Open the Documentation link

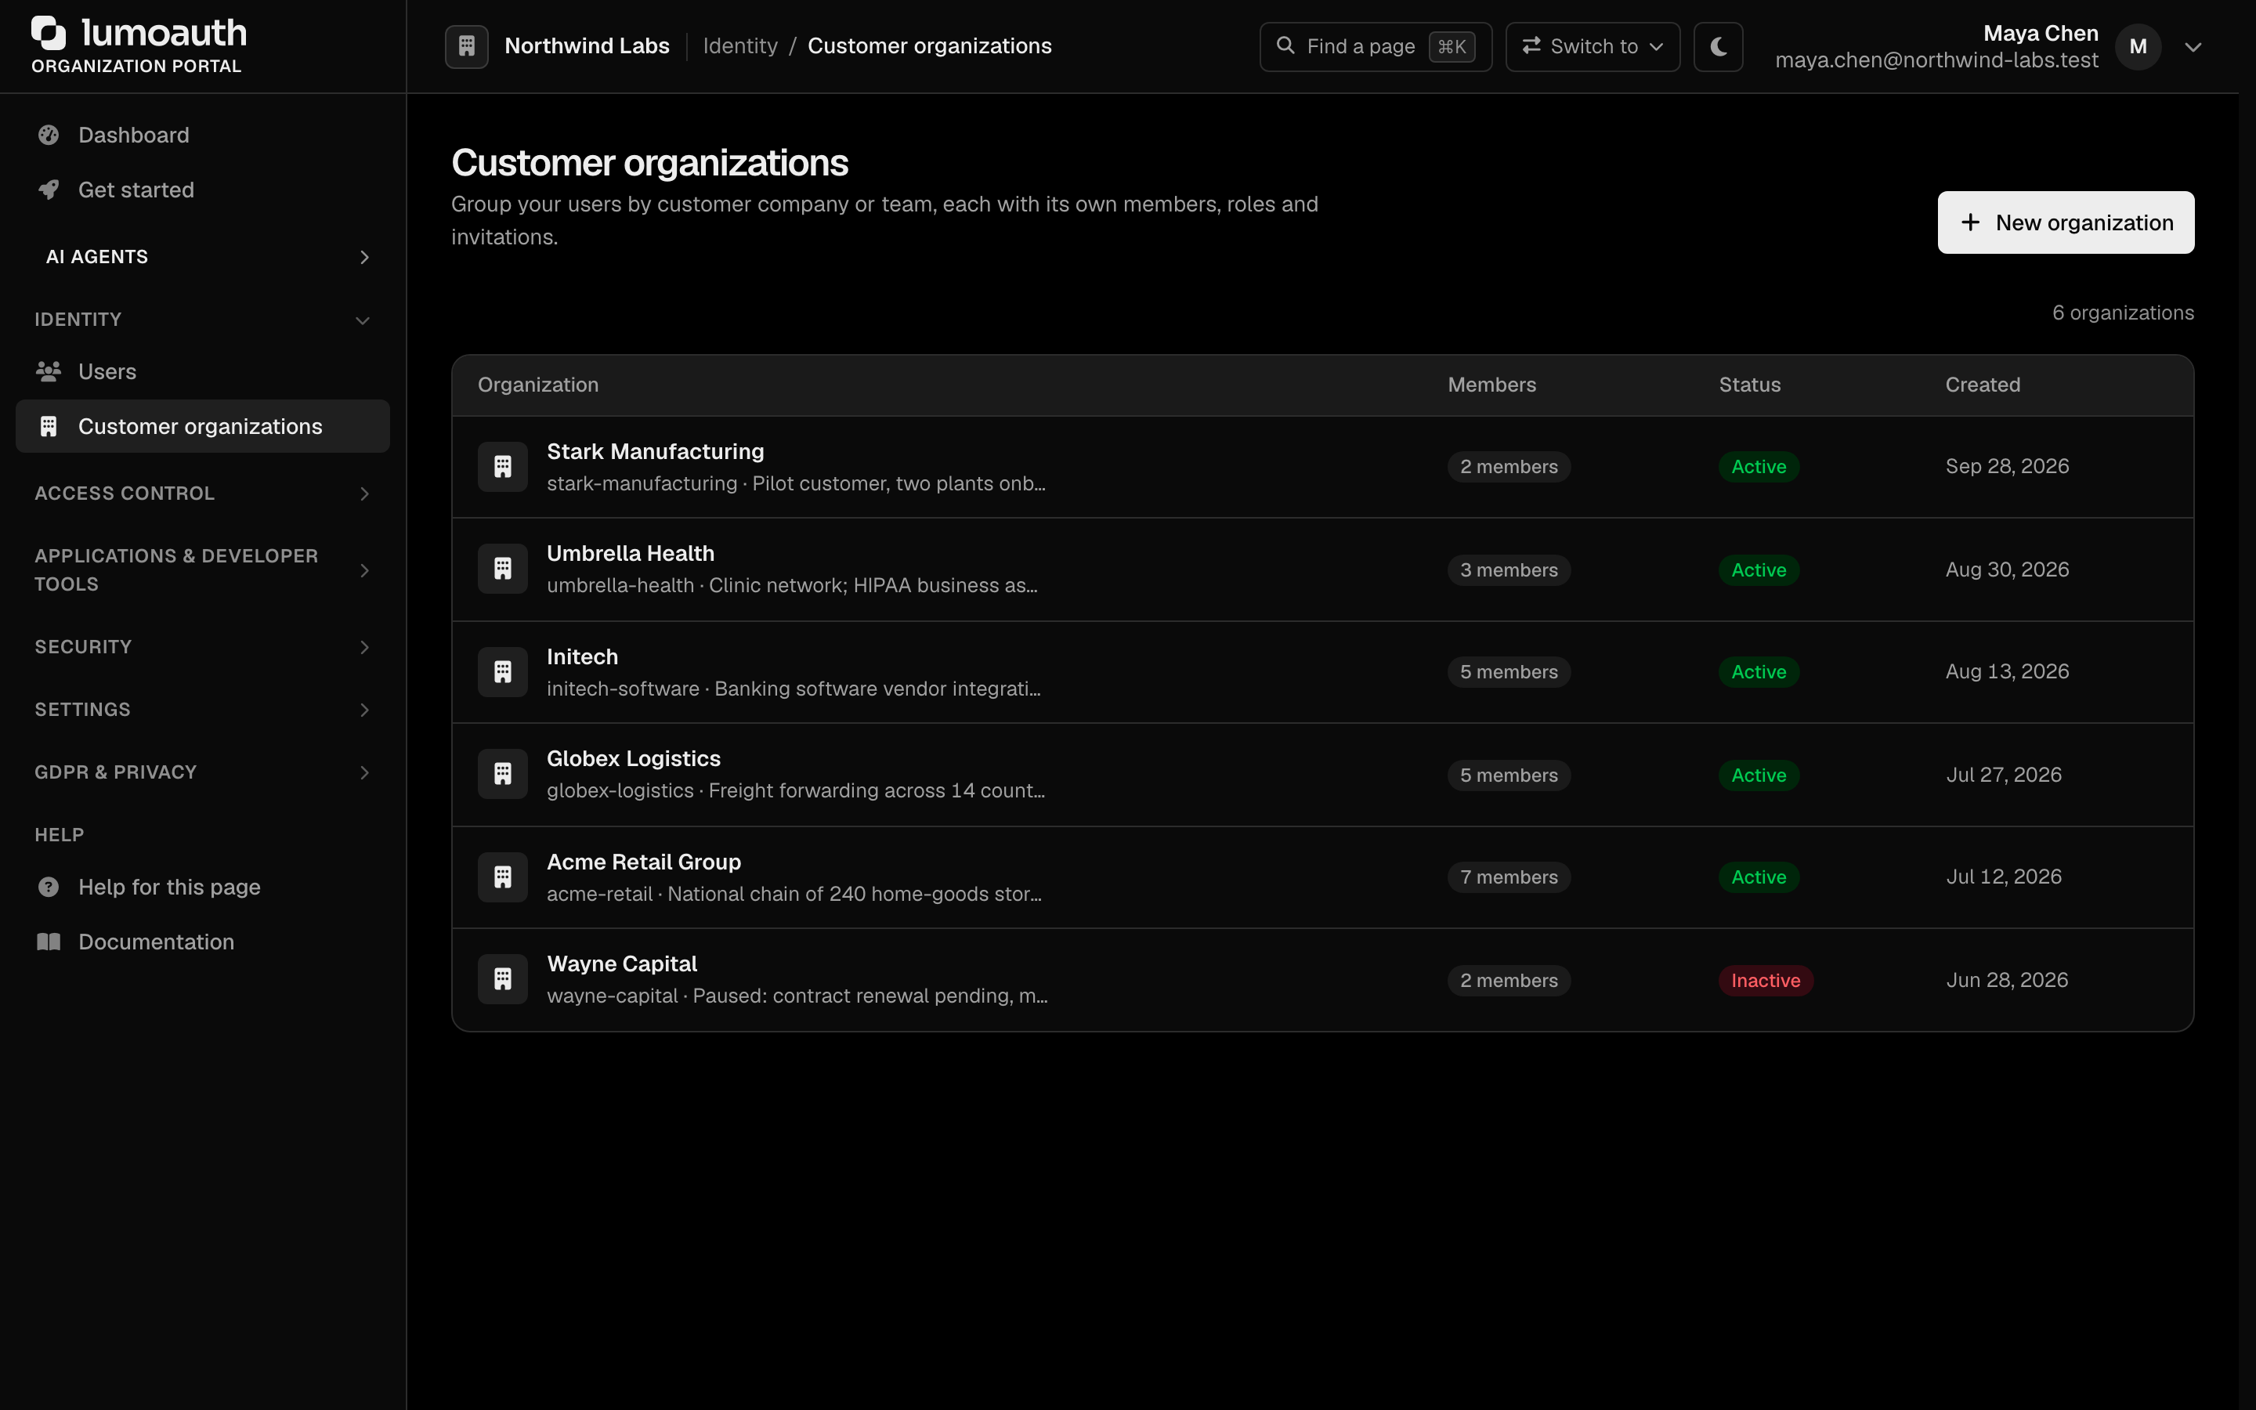(x=203, y=942)
